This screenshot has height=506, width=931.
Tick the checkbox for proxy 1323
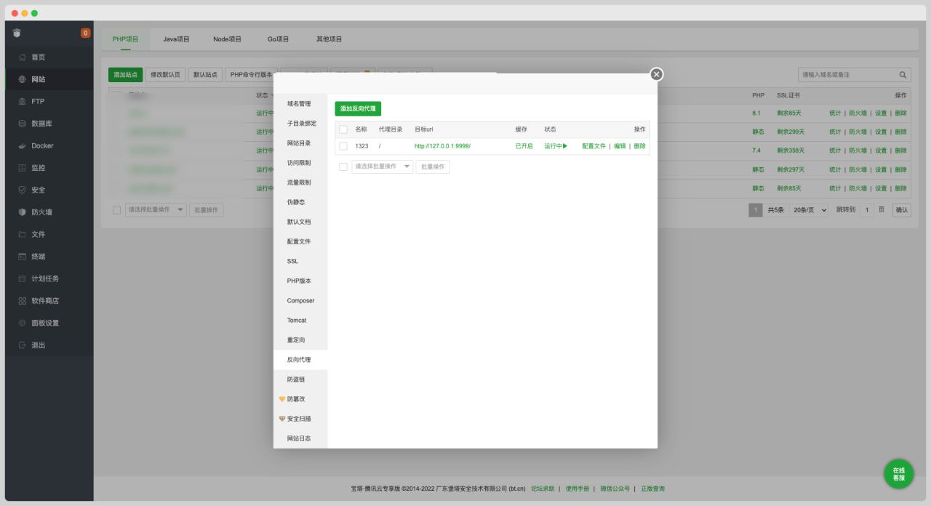point(343,146)
